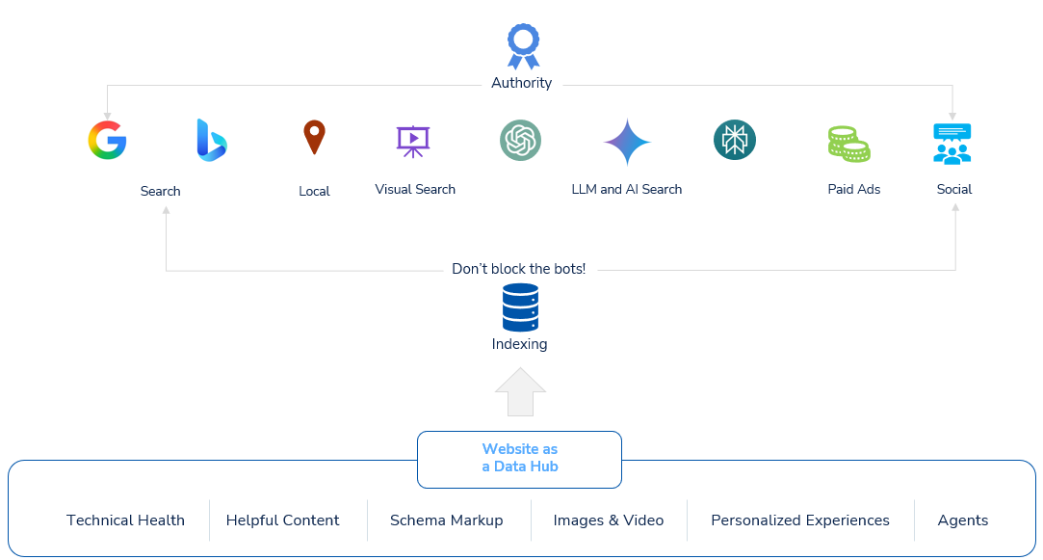Click the 'Website as a Data Hub' box
Screen dimensions: 1043x560
(x=519, y=460)
